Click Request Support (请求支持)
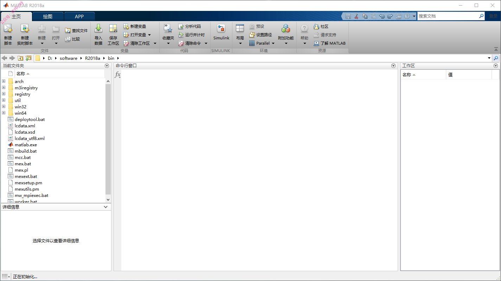This screenshot has width=501, height=281. pyautogui.click(x=325, y=35)
